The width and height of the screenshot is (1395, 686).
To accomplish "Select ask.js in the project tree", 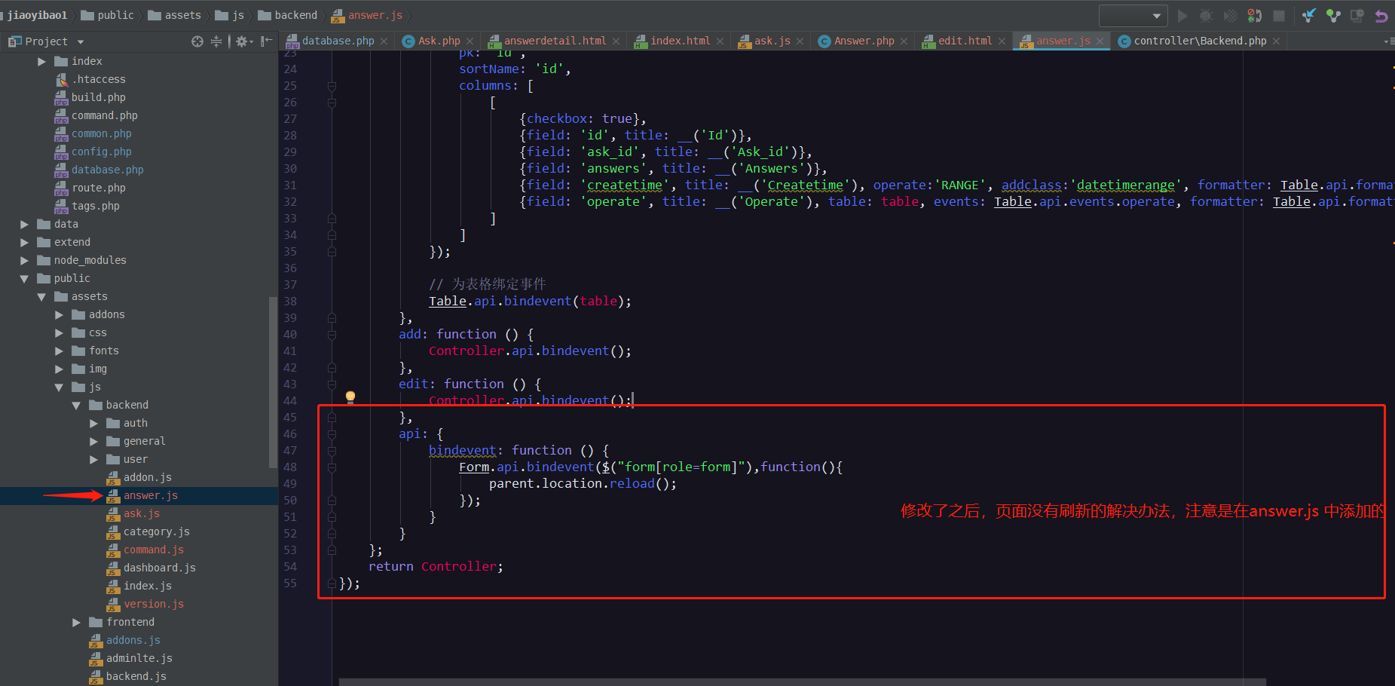I will [x=141, y=513].
